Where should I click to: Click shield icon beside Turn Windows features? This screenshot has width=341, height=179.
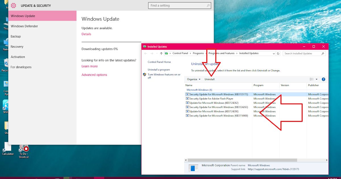[x=145, y=75]
